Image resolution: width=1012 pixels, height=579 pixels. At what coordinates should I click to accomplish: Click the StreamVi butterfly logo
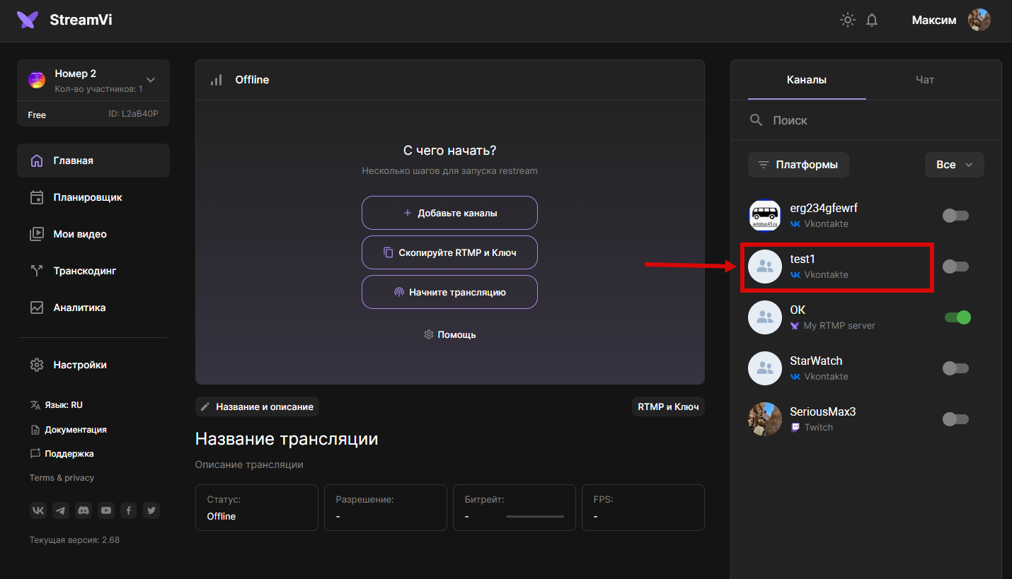tap(28, 20)
